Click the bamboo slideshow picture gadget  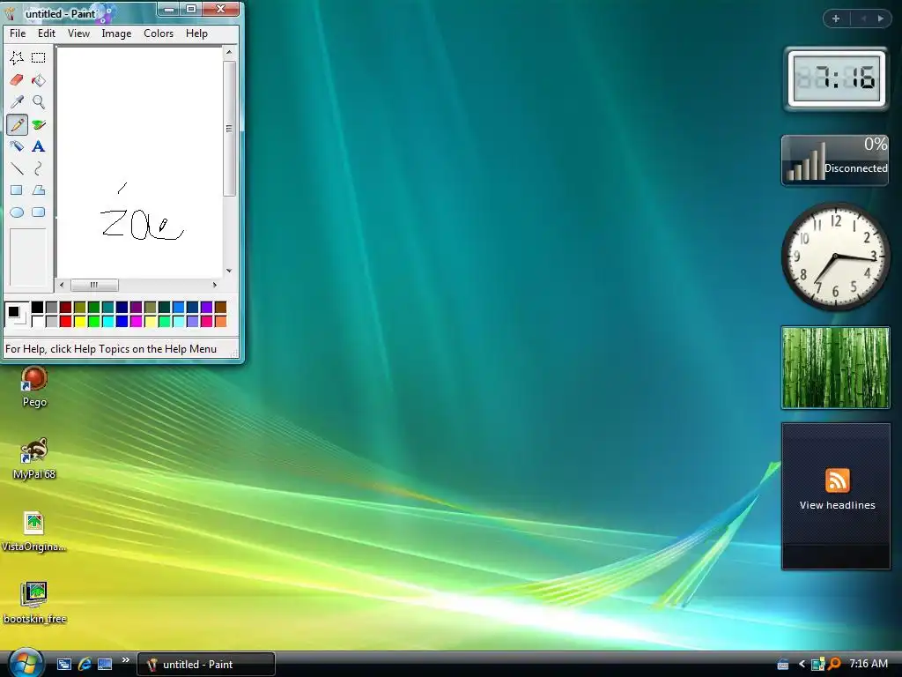coord(835,368)
